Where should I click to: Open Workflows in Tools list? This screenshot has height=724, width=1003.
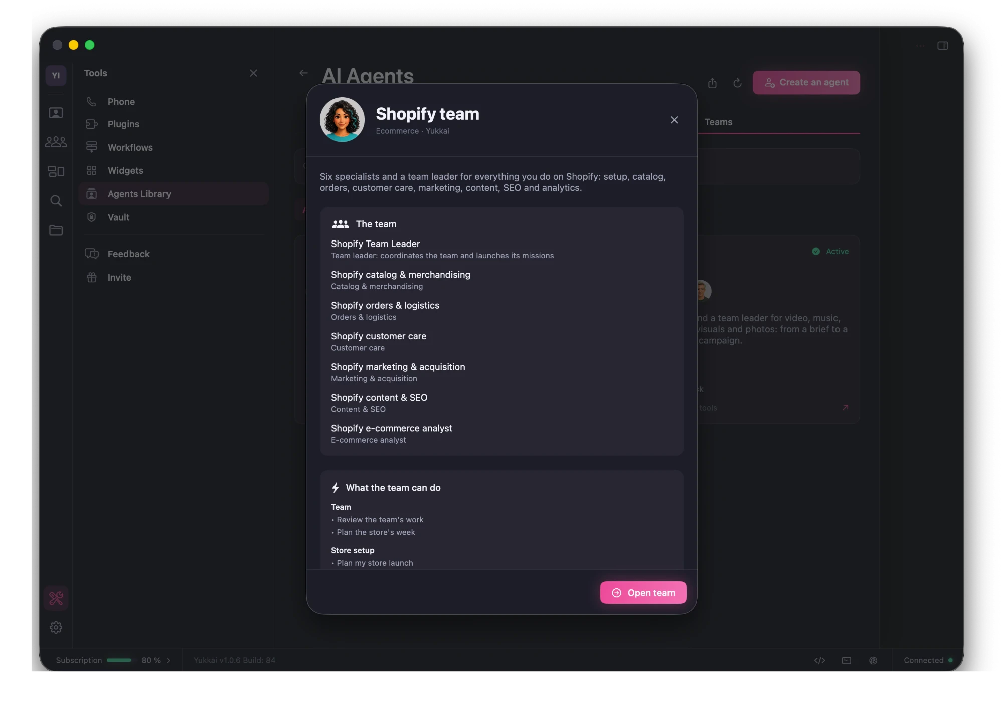click(173, 147)
